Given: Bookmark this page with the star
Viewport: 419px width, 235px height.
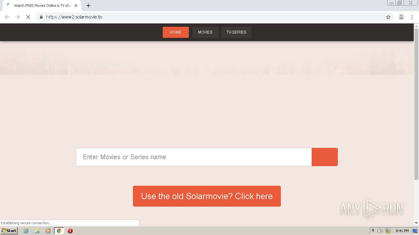Looking at the screenshot, I should pyautogui.click(x=388, y=17).
